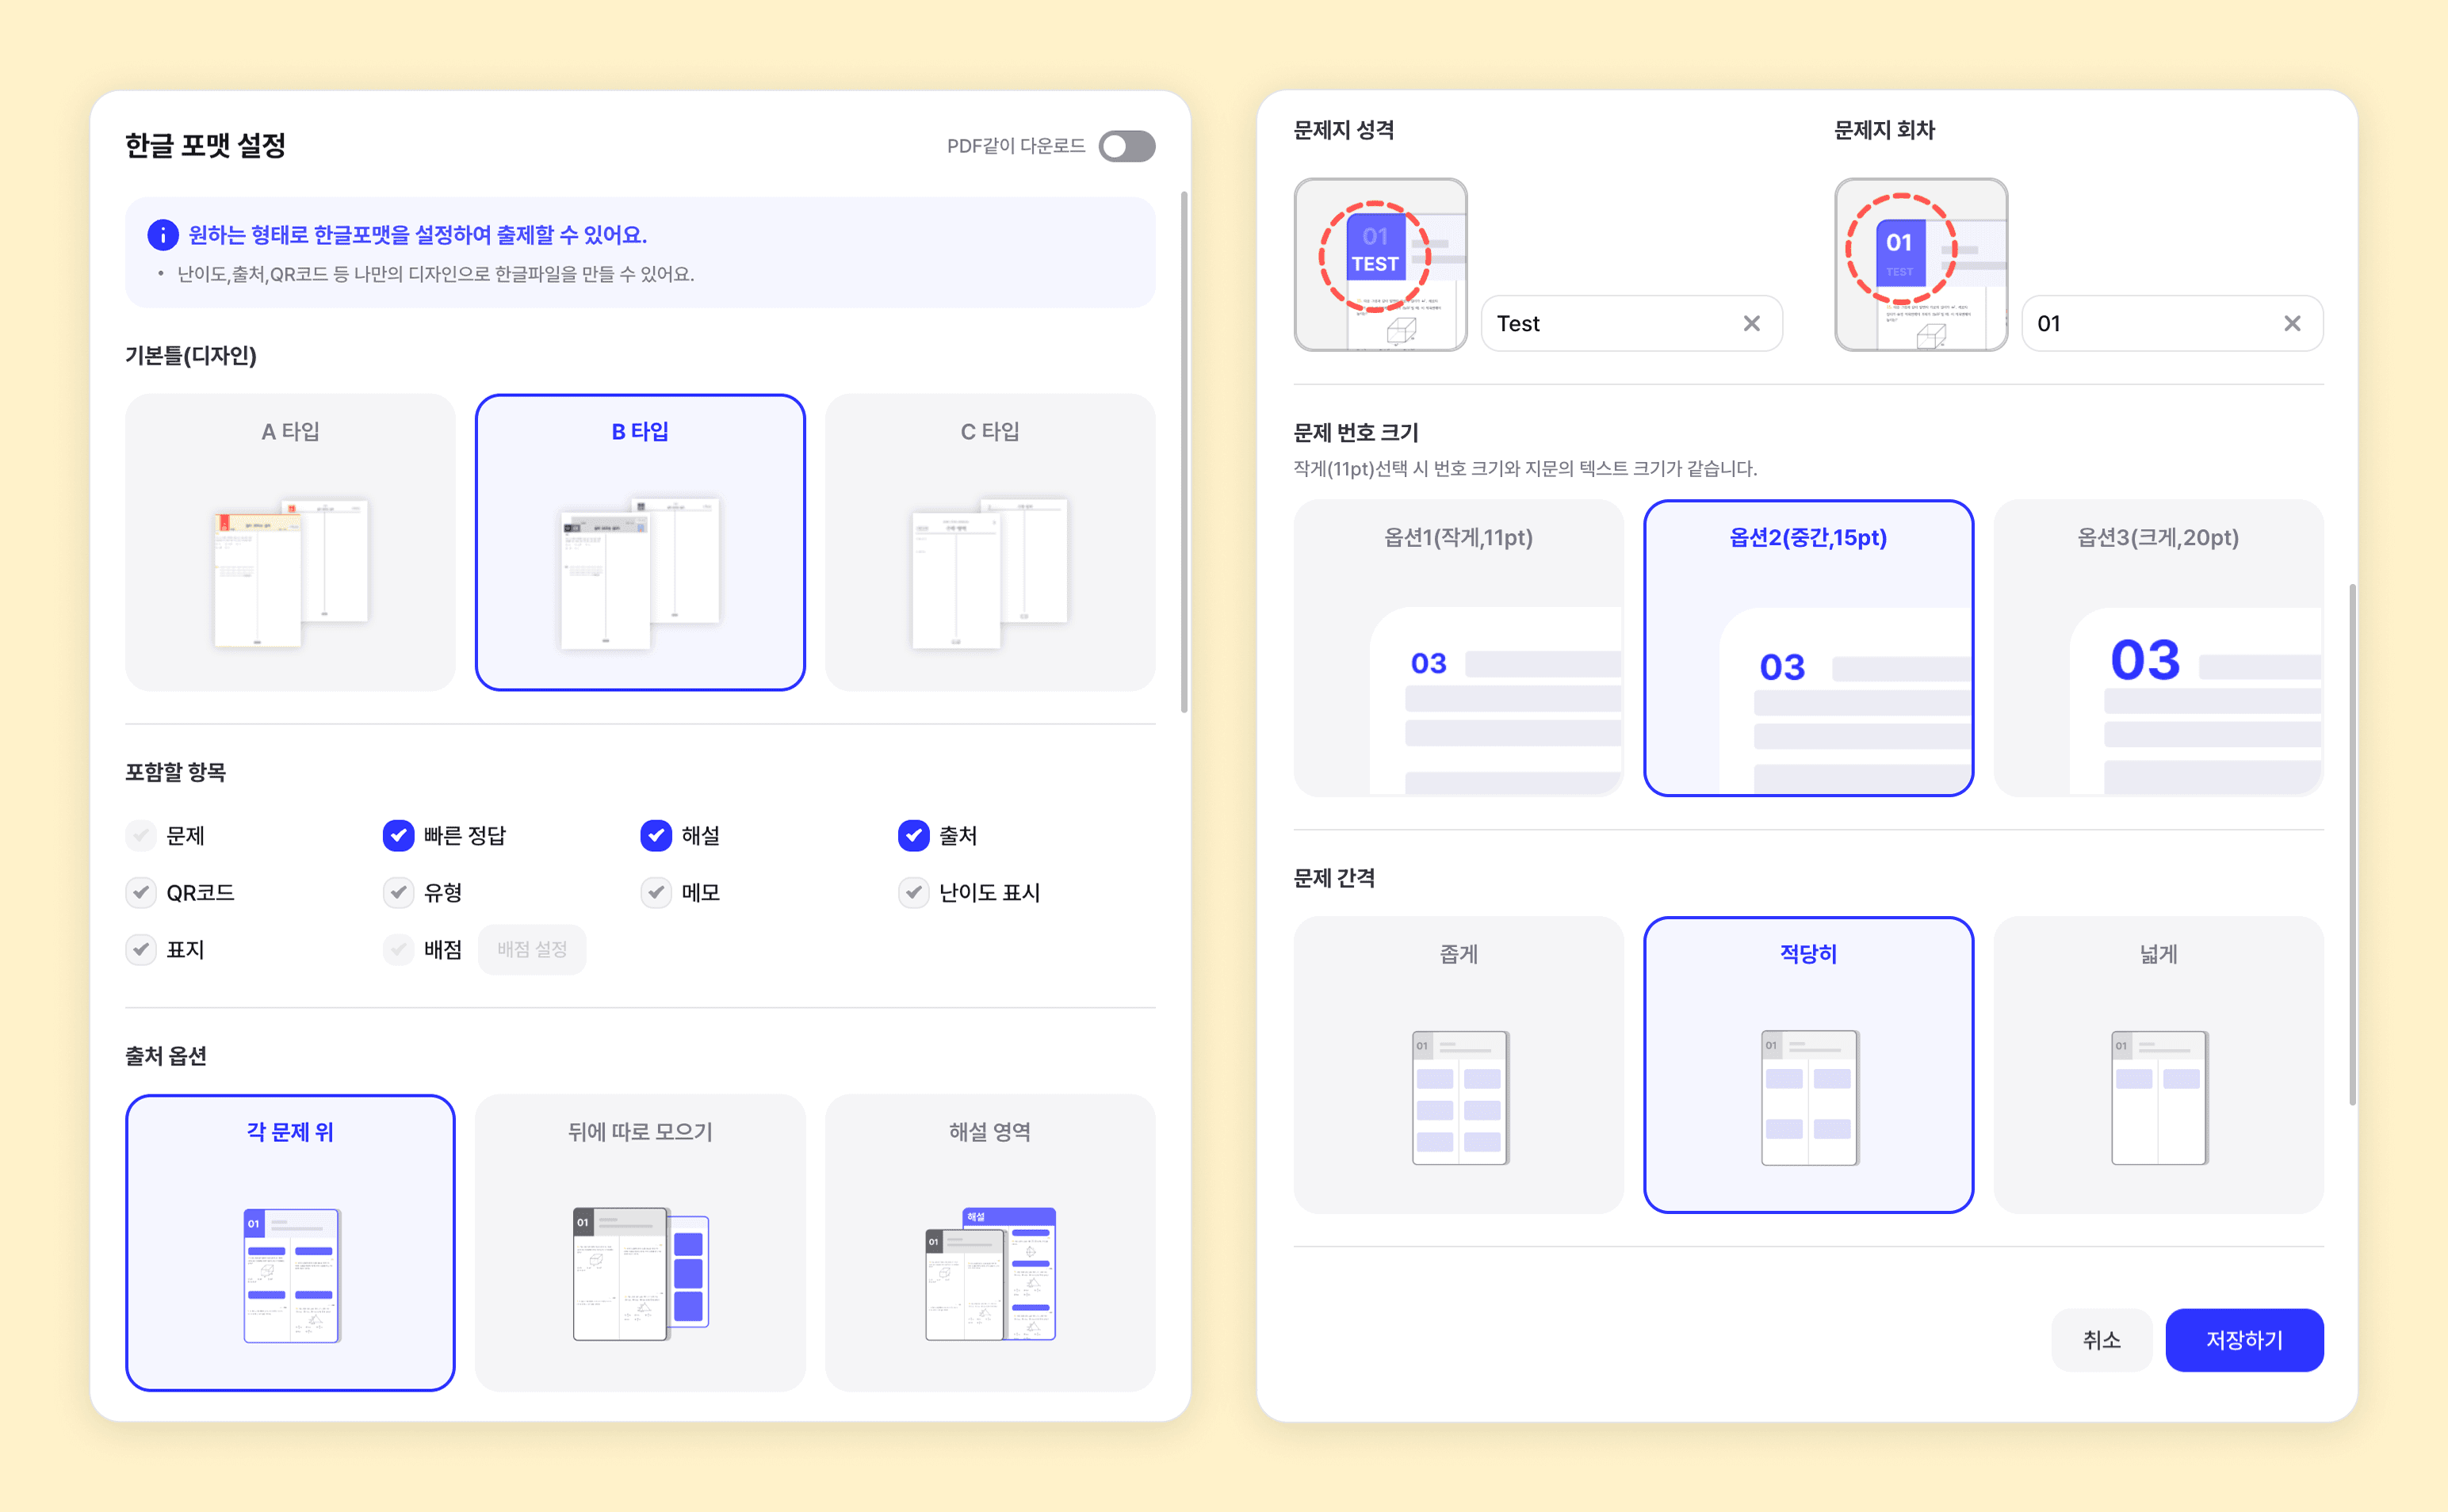The height and width of the screenshot is (1512, 2448).
Task: Select the 넓게 spacing option
Action: tap(2159, 1064)
